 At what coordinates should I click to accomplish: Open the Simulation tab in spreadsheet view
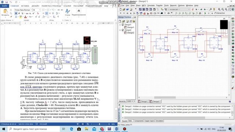(159, 121)
